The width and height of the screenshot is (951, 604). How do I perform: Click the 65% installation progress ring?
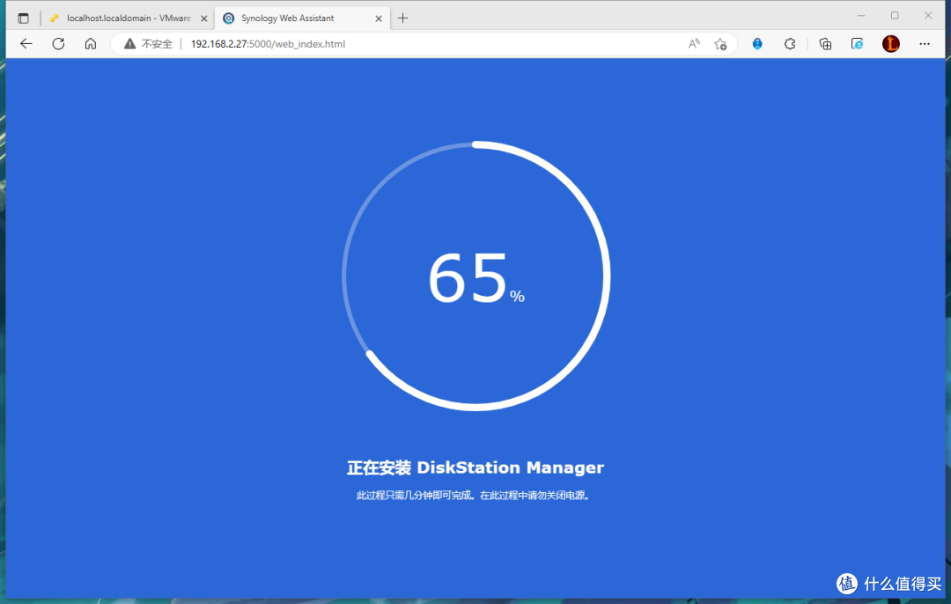point(475,275)
